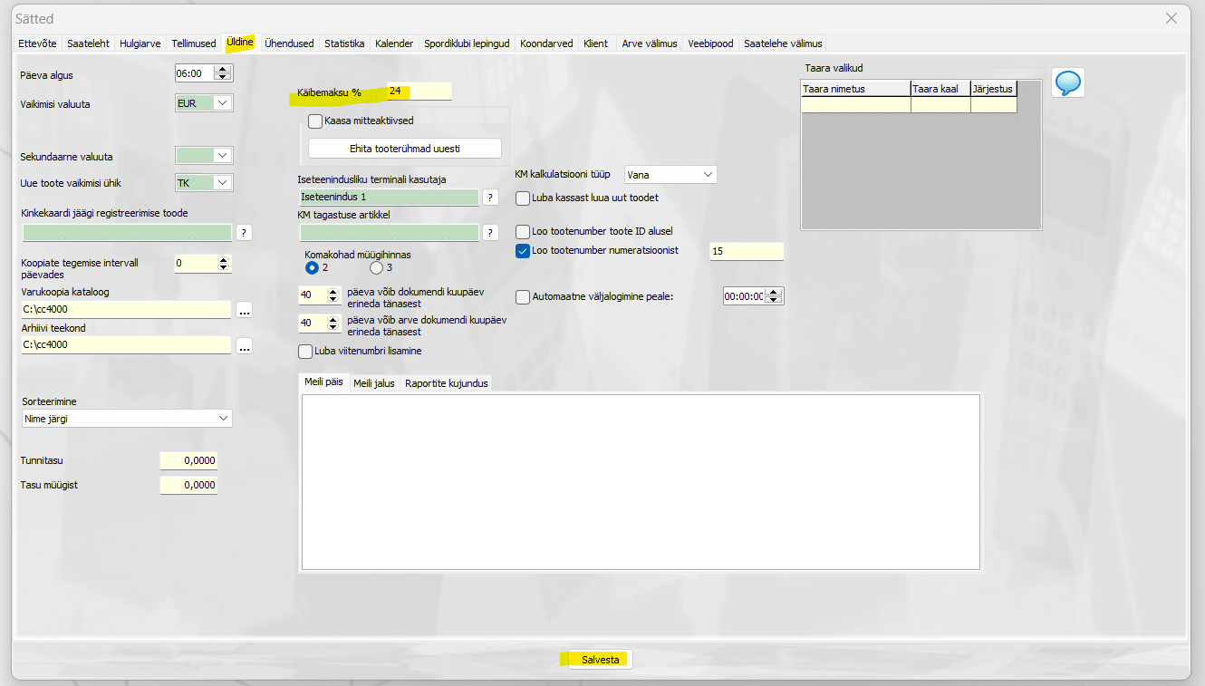Open Sorteerimine Nime järgi dropdown
The height and width of the screenshot is (686, 1205).
[223, 419]
